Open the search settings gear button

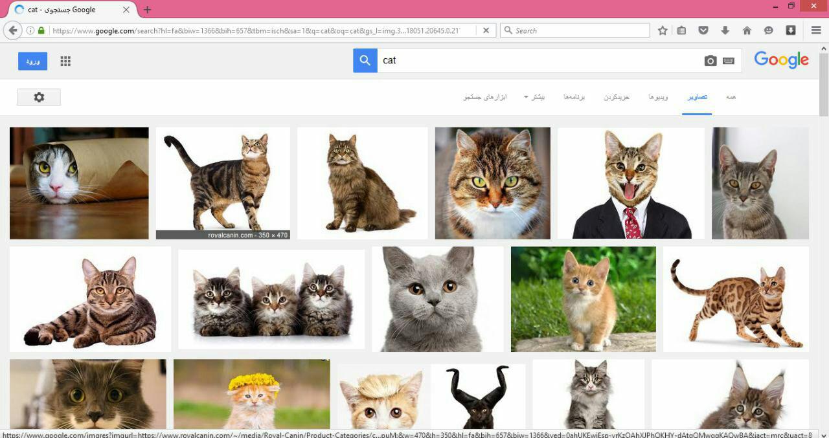click(39, 97)
